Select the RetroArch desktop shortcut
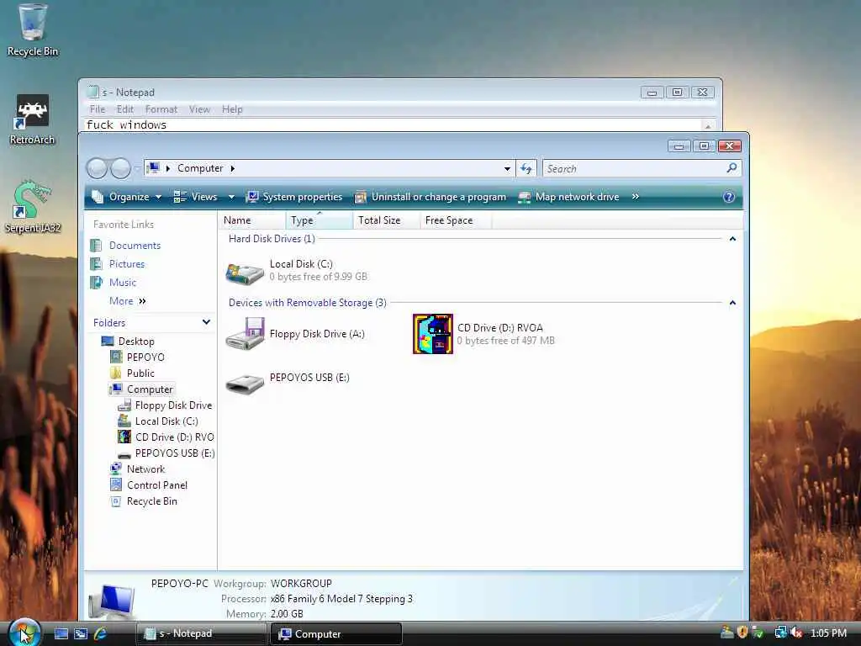Image resolution: width=861 pixels, height=646 pixels. point(32,119)
